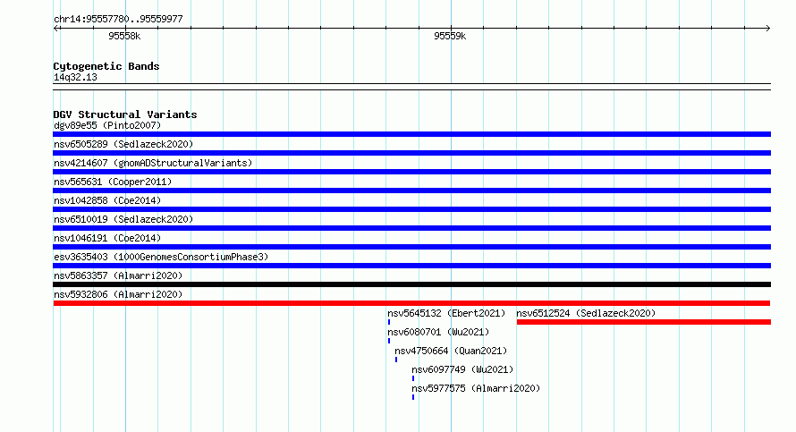Viewport: 796px width, 432px height.
Task: Select the blue bar under dgv89e55 (Pinto2007)
Action: (x=411, y=134)
